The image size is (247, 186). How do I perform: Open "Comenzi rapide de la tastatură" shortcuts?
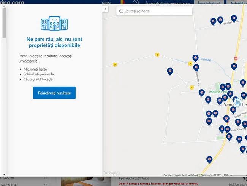(181, 175)
